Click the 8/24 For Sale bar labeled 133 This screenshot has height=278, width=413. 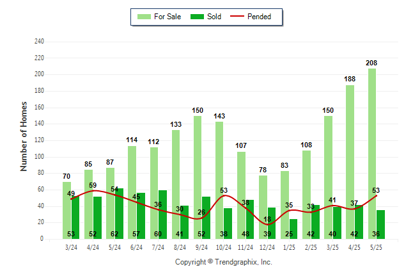click(x=176, y=184)
